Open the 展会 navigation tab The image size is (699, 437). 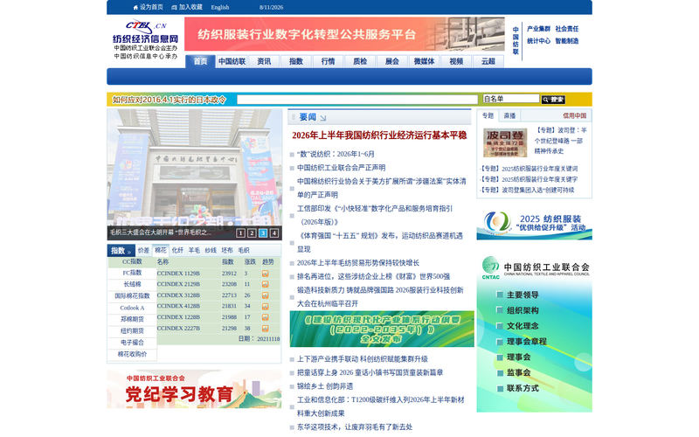click(x=392, y=61)
